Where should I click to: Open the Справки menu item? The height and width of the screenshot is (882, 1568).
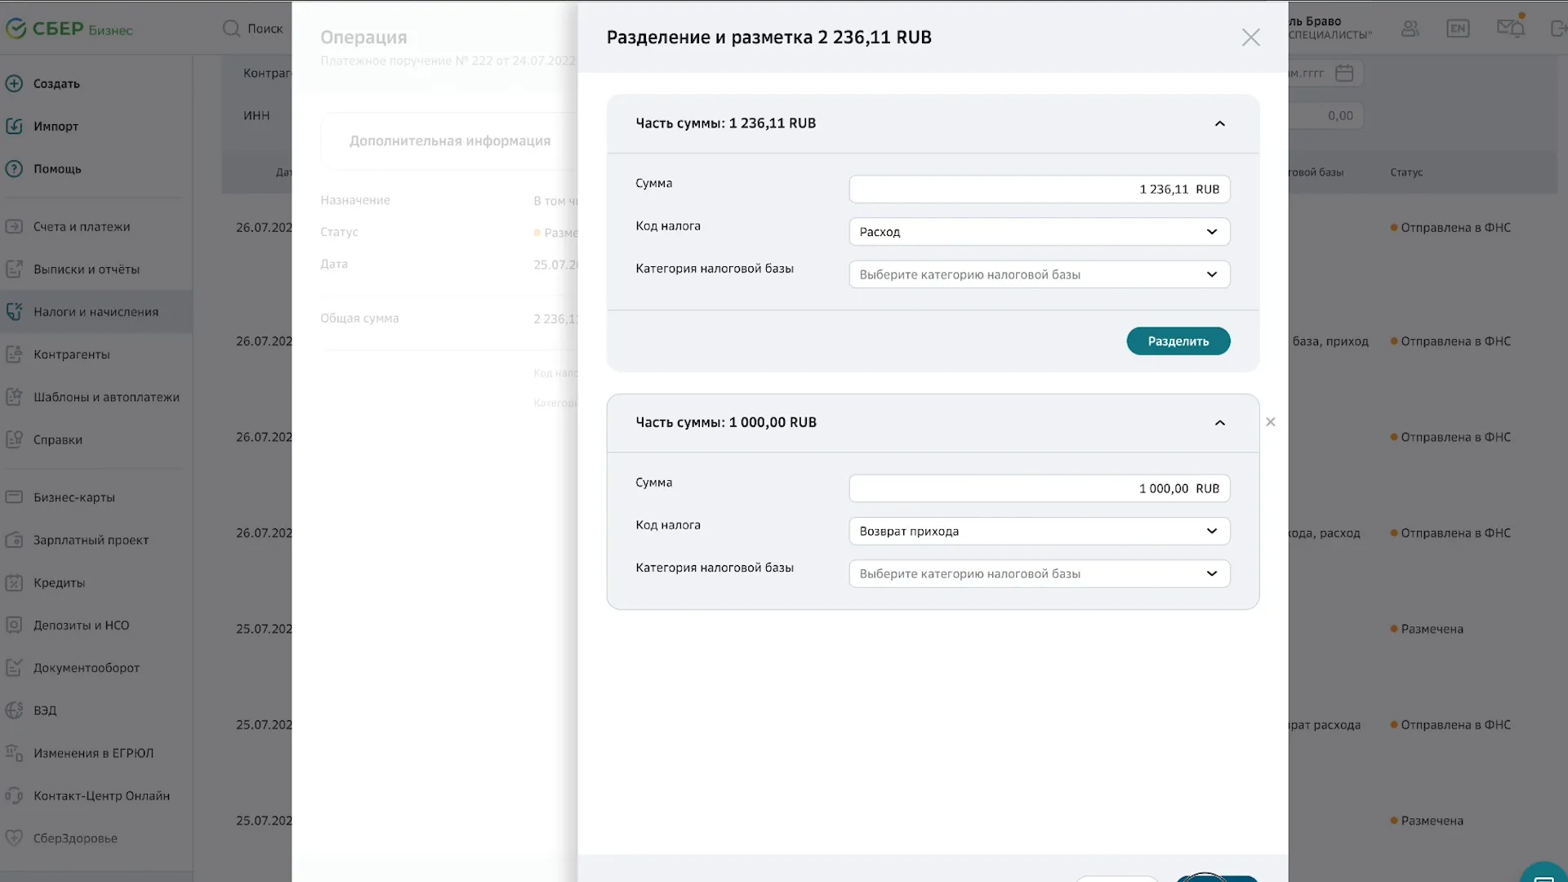tap(57, 439)
